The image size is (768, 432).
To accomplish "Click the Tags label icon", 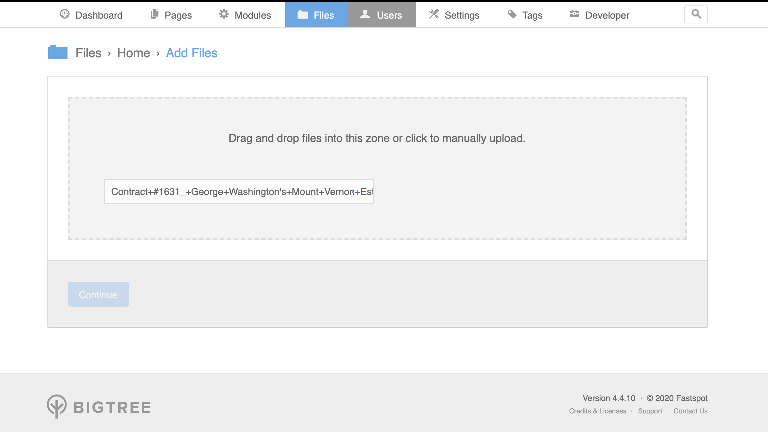I will pyautogui.click(x=512, y=14).
